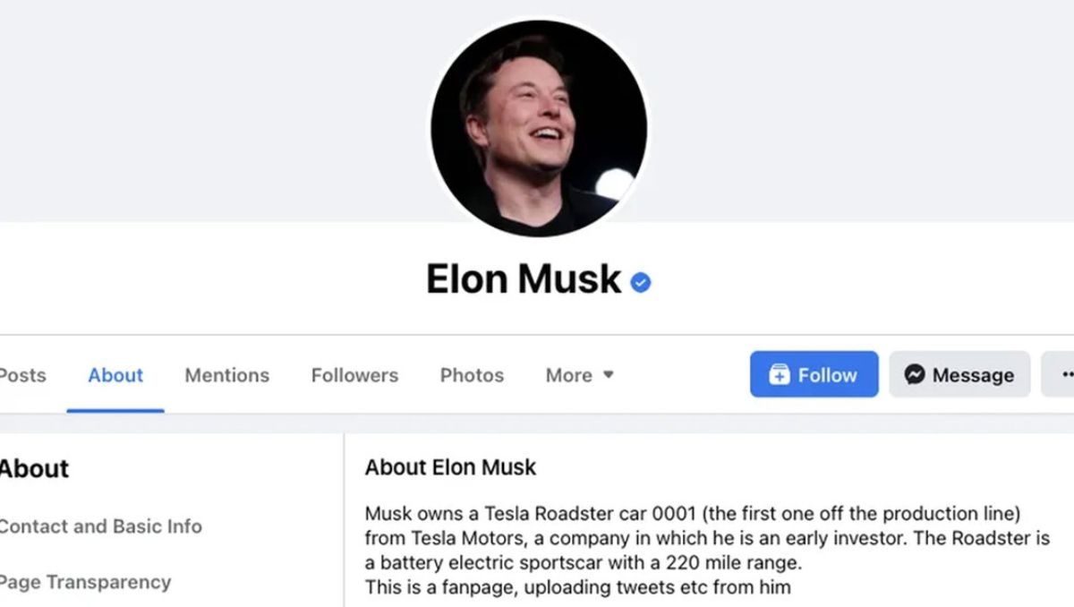This screenshot has height=607, width=1074.
Task: Select the About tab
Action: click(x=115, y=375)
